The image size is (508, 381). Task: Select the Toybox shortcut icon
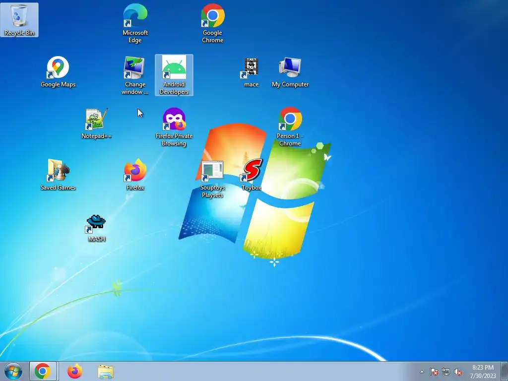pyautogui.click(x=251, y=175)
